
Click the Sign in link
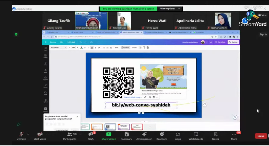263,34
